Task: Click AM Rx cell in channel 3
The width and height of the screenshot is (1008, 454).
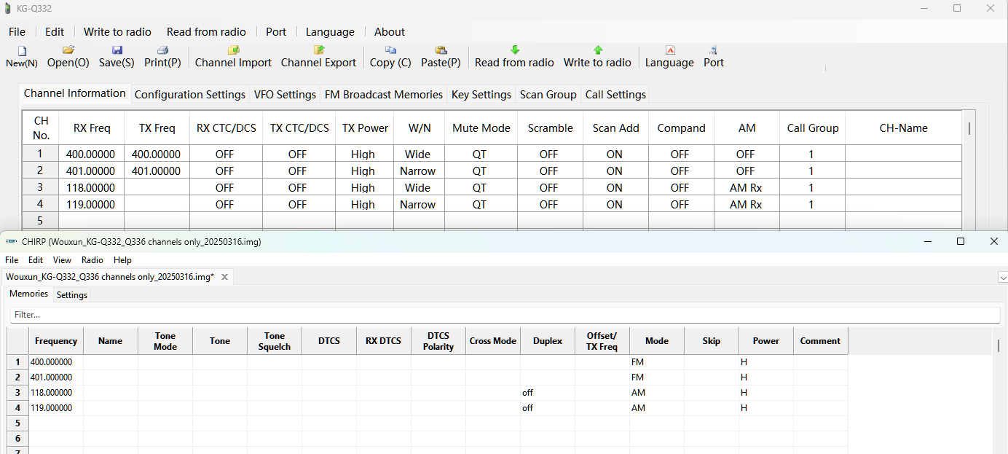Action: [x=747, y=187]
